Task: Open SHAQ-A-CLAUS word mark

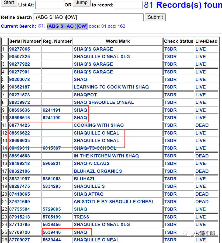Action: [x=92, y=164]
